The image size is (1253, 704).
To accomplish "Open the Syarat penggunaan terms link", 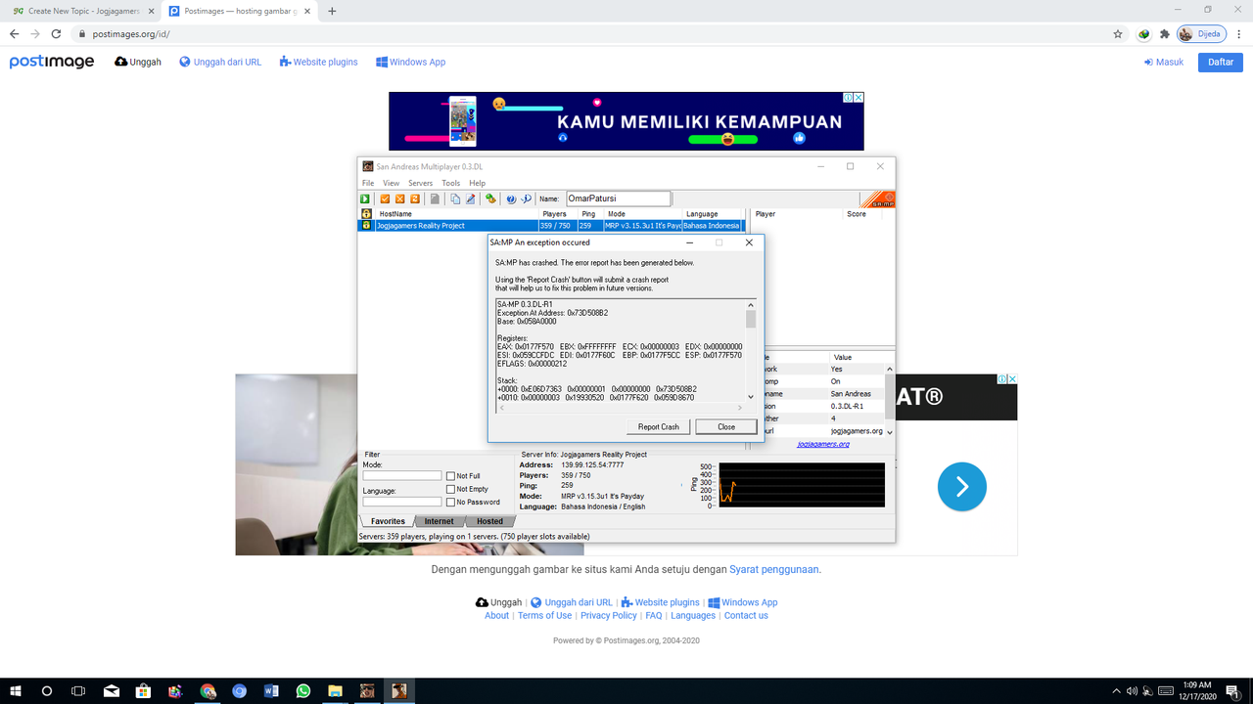I will [774, 569].
